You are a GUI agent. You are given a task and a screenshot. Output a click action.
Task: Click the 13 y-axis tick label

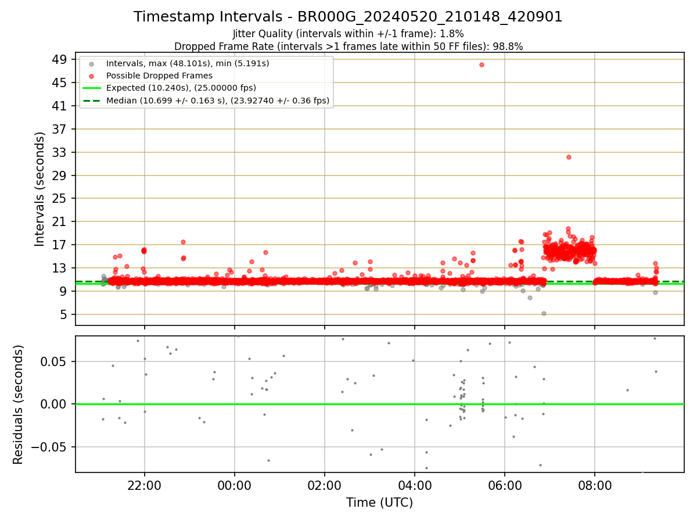tap(60, 268)
